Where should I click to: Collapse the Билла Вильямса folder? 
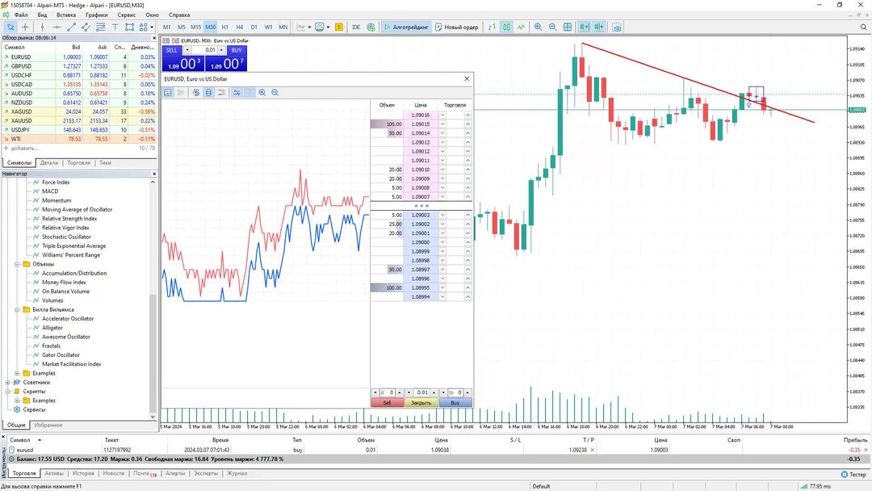click(x=17, y=310)
